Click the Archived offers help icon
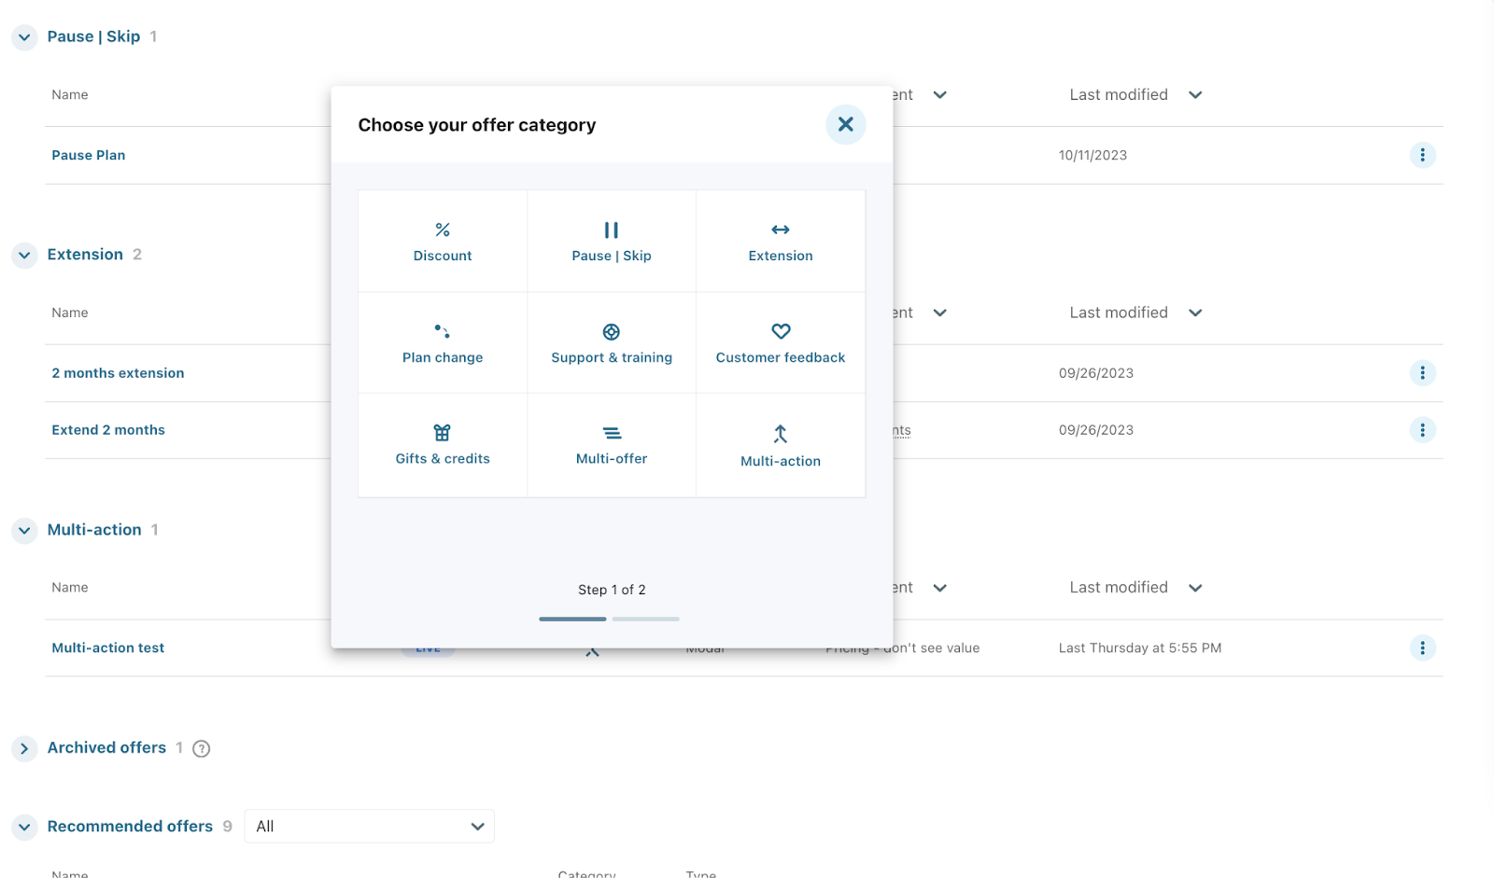 point(201,748)
